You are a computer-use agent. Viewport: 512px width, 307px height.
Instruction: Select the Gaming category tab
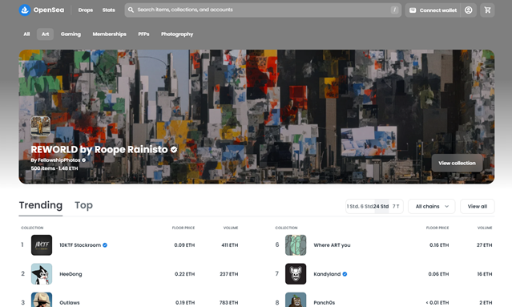coord(71,34)
